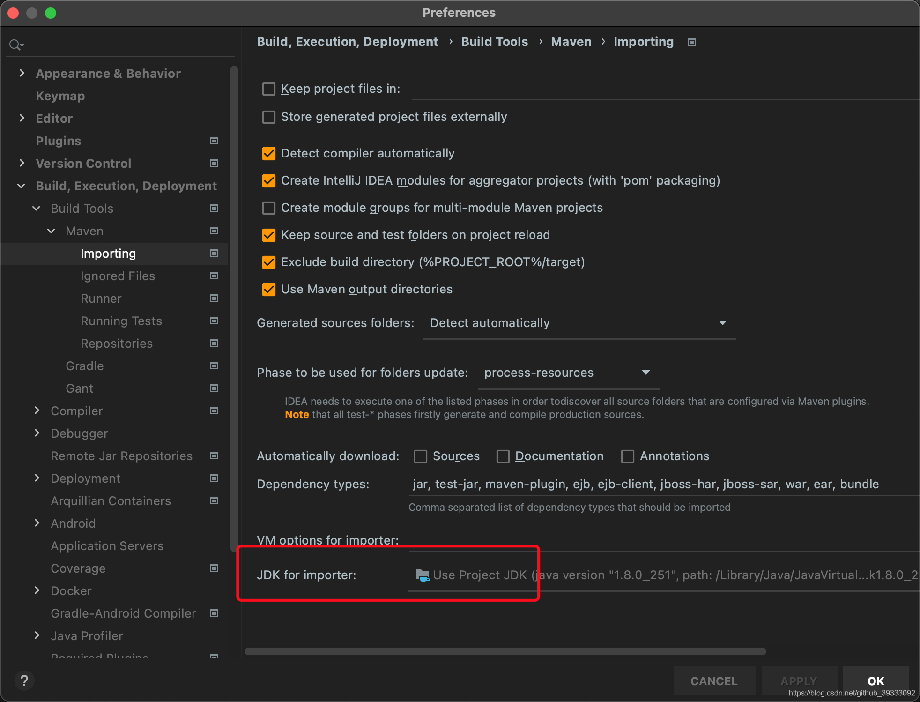The height and width of the screenshot is (702, 920).
Task: Expand the Compiler node
Action: click(37, 411)
